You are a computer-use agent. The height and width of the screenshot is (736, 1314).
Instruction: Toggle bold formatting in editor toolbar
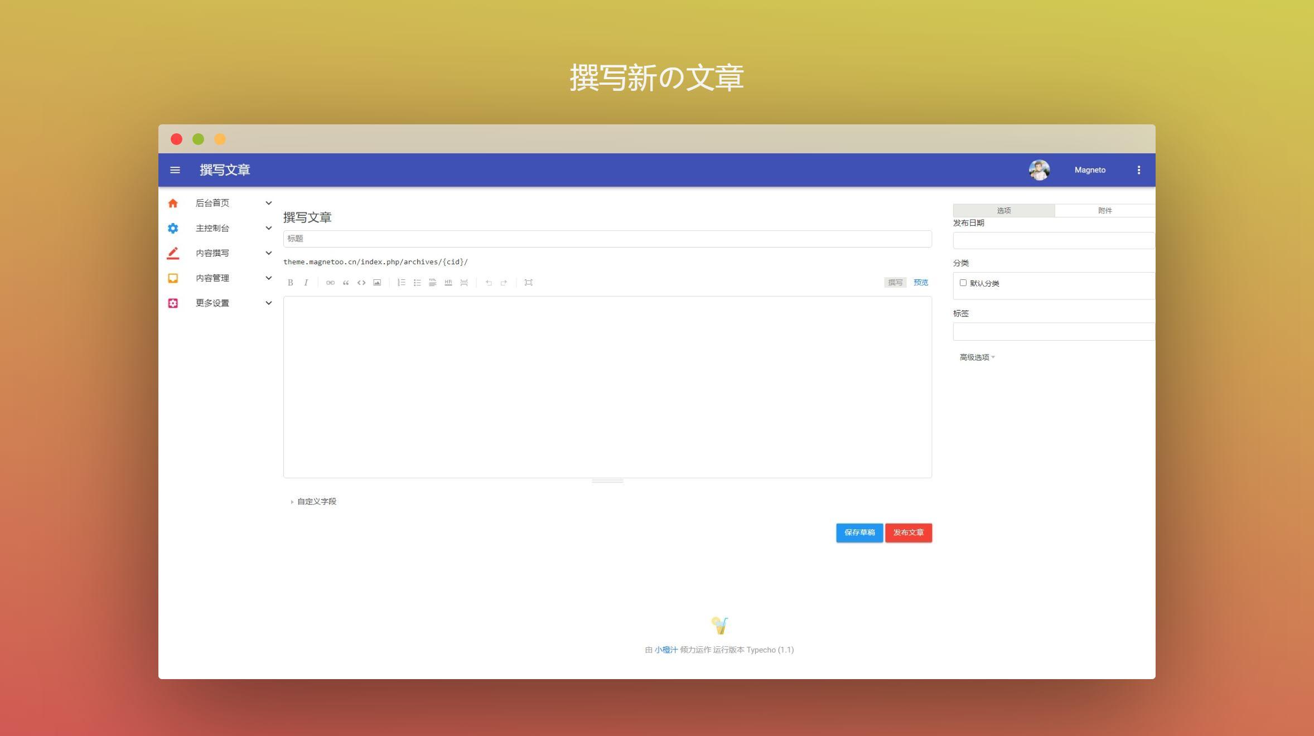(x=290, y=283)
